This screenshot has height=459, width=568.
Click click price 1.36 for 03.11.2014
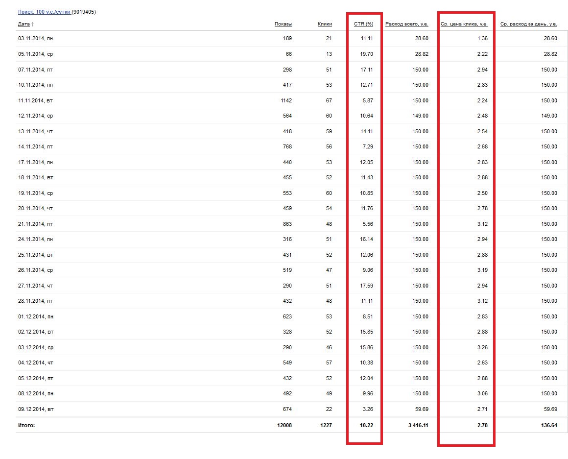[482, 38]
